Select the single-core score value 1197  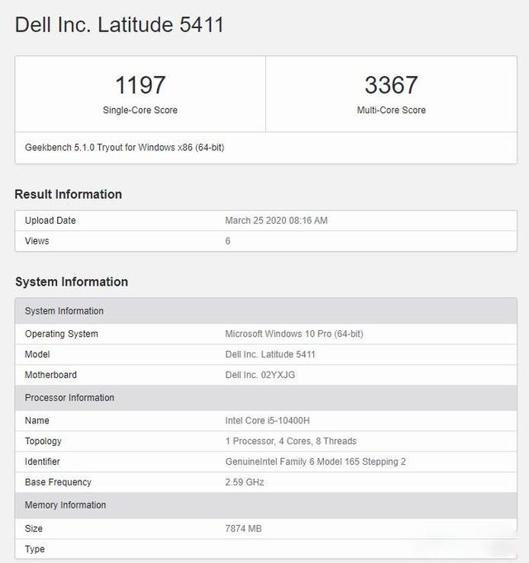141,85
